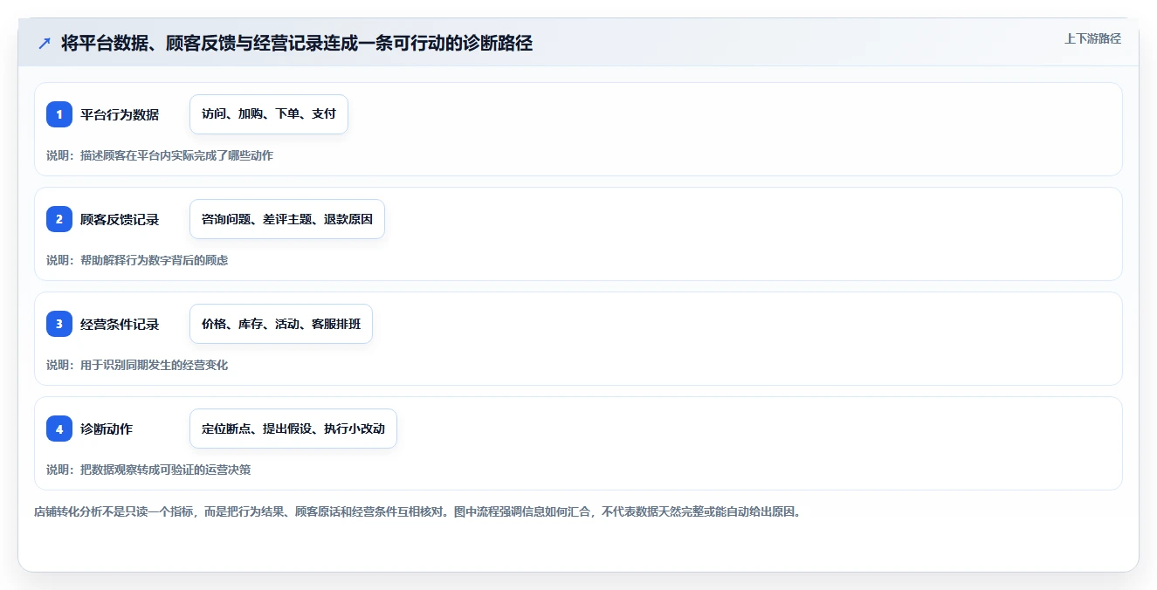Click the 描述顾客在平台内 description line
This screenshot has width=1157, height=590.
click(160, 155)
